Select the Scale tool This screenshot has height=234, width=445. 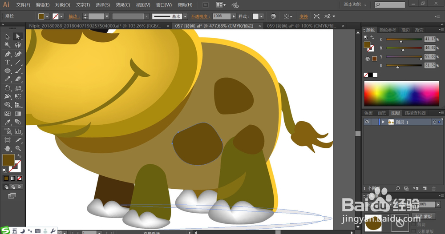[18, 88]
